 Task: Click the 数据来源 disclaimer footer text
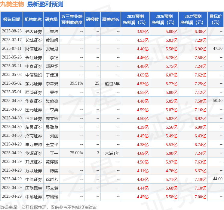click(x=48, y=207)
